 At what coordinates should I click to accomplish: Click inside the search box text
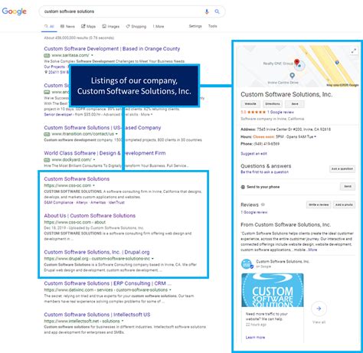(x=69, y=11)
